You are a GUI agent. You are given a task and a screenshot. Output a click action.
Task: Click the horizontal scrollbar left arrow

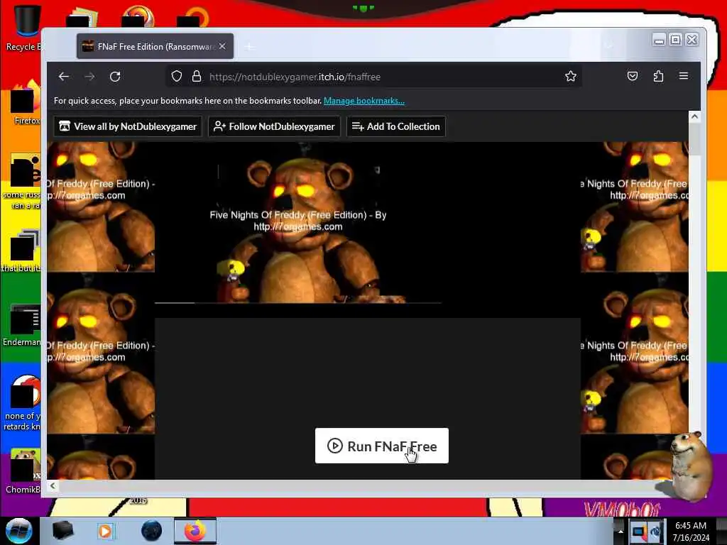point(53,485)
